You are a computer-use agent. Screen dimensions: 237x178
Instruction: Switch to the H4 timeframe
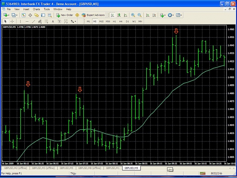point(121,22)
